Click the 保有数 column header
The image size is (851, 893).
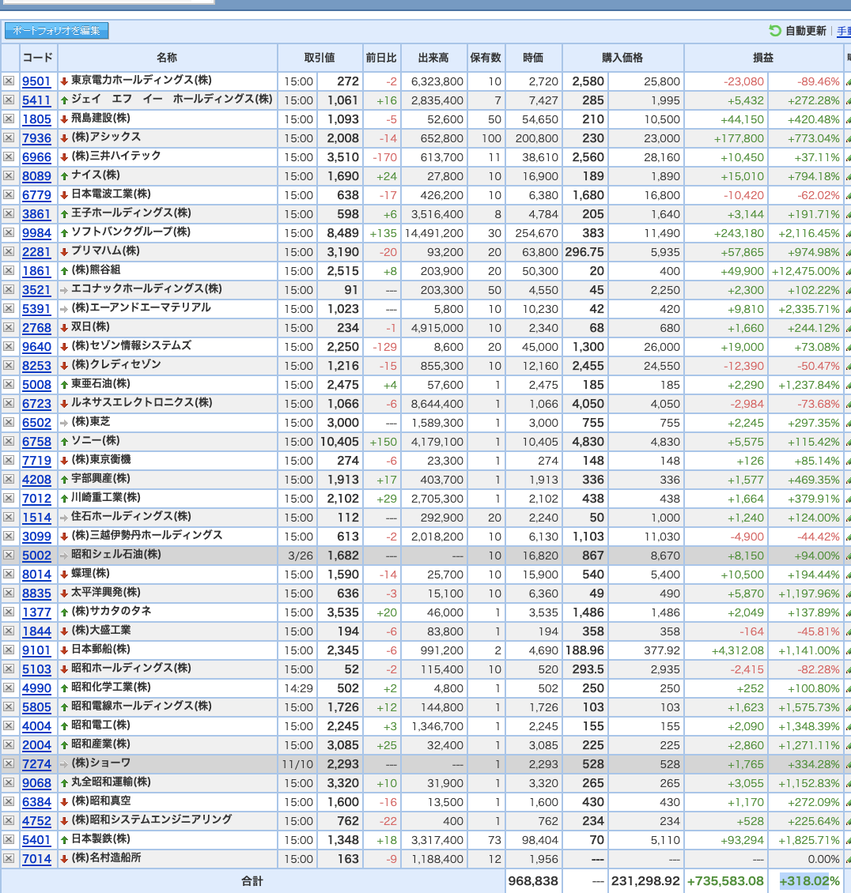click(x=486, y=58)
